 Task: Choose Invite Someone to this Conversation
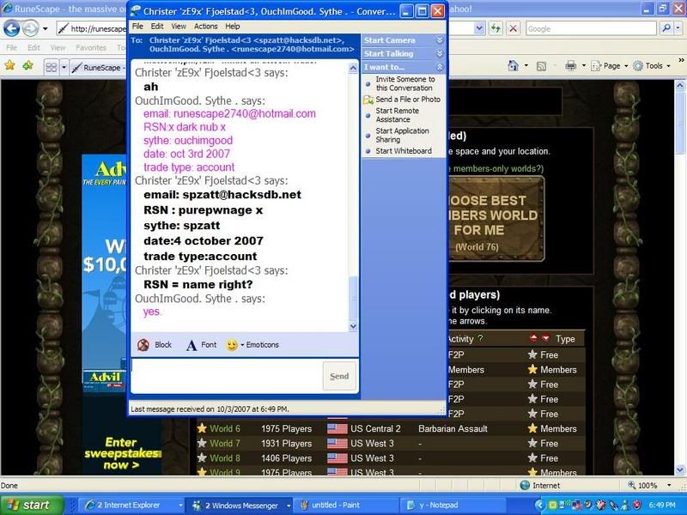(404, 83)
